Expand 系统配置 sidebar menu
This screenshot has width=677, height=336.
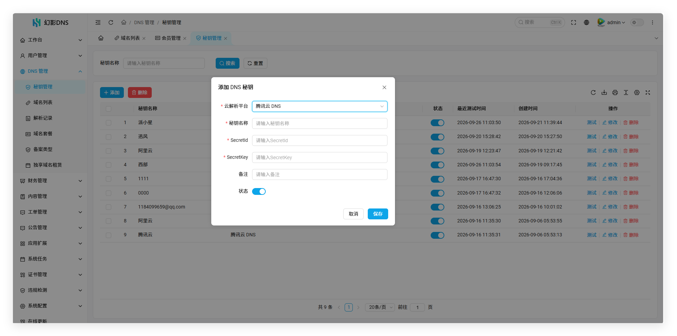tap(50, 306)
